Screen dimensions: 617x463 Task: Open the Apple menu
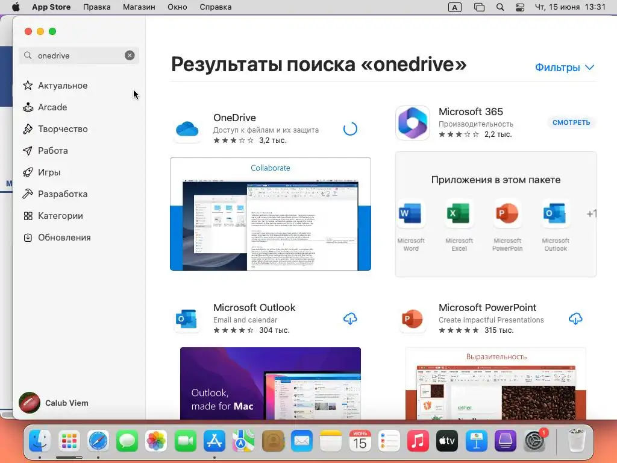pyautogui.click(x=16, y=7)
